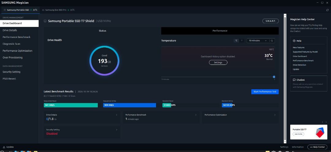This screenshot has width=331, height=152.
Task: Open the 10 minutes time range dropdown
Action: point(258,41)
